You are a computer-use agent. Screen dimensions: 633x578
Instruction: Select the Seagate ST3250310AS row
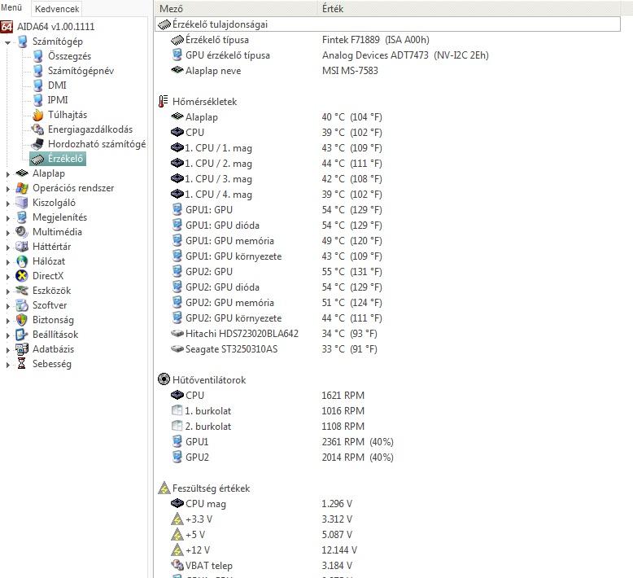pos(387,349)
